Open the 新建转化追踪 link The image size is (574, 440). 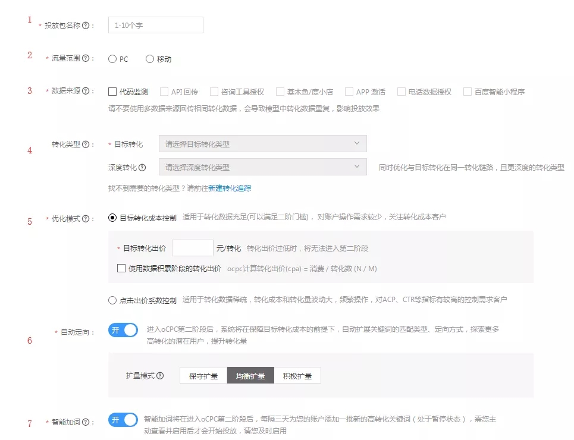230,188
